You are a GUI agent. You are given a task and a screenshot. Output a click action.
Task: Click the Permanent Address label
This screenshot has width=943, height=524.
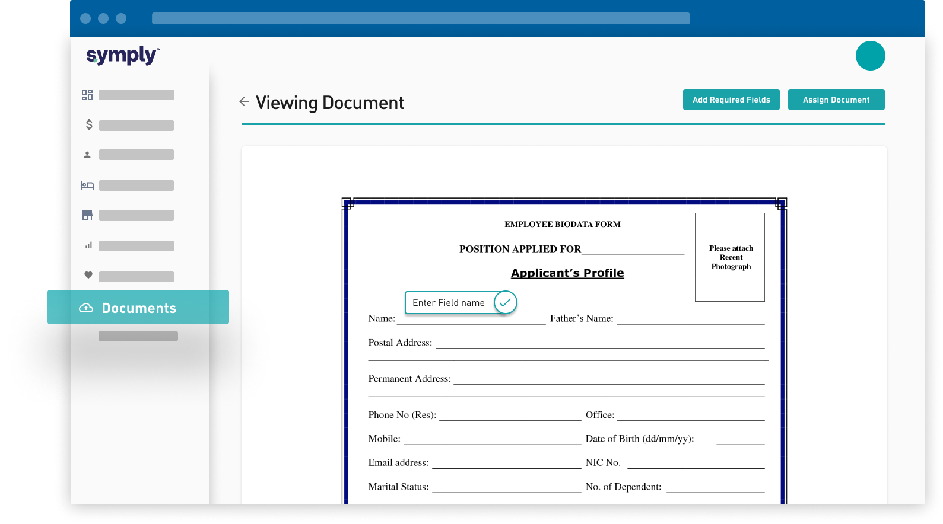pyautogui.click(x=409, y=379)
